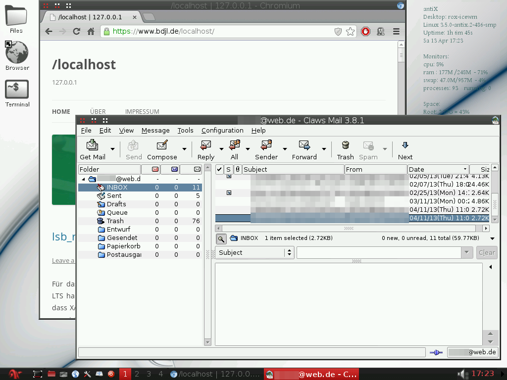Click the Compose message icon
Screen dimensions: 507x380
[x=162, y=145]
